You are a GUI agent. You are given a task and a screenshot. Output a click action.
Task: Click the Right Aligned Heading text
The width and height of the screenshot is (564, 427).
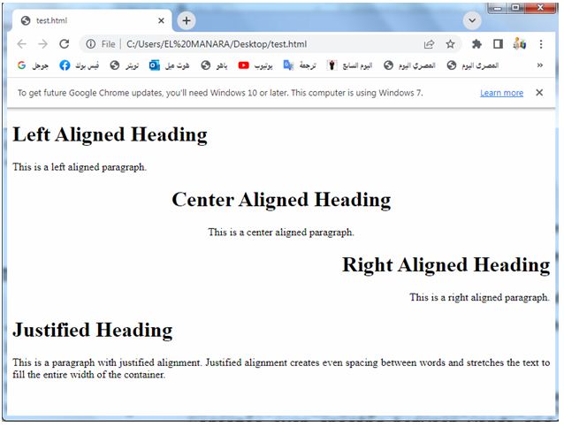point(446,265)
